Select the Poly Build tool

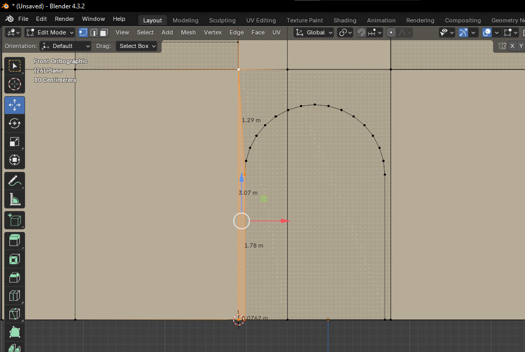click(15, 332)
